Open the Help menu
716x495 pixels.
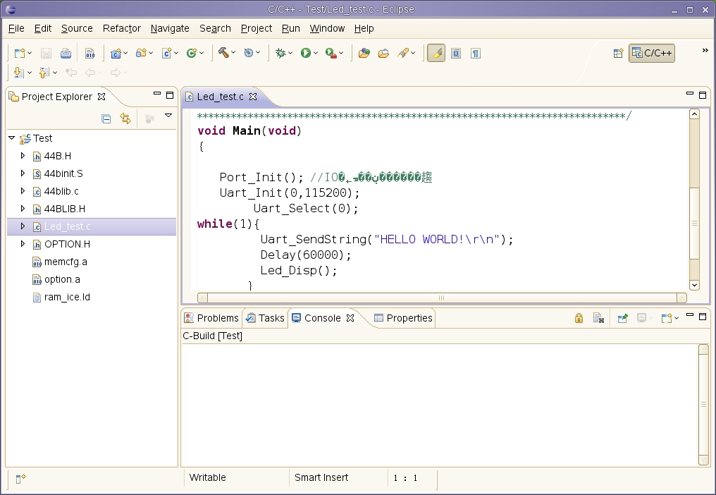coord(364,28)
